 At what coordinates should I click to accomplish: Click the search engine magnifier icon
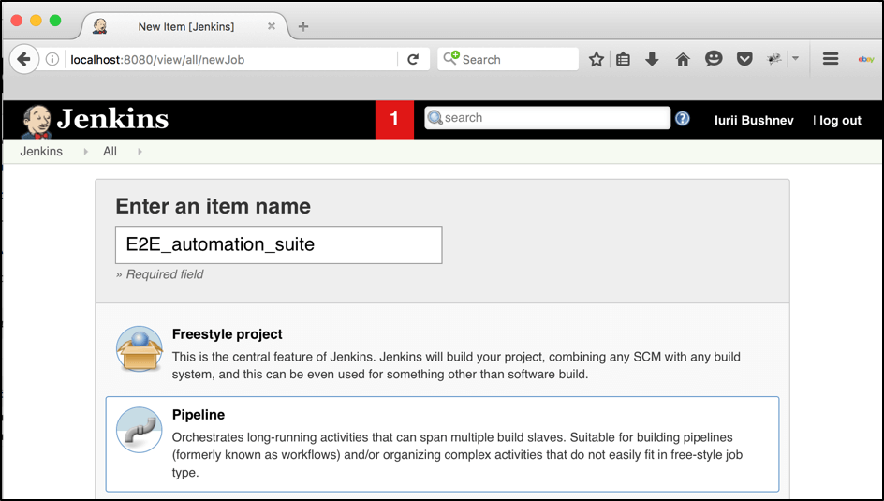[x=451, y=57]
